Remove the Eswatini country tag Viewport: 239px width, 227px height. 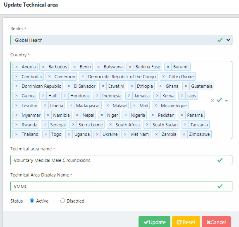103,86
